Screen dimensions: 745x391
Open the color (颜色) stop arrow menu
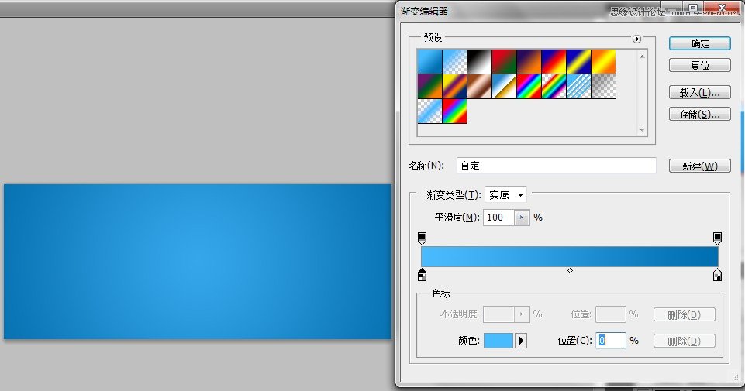[521, 341]
